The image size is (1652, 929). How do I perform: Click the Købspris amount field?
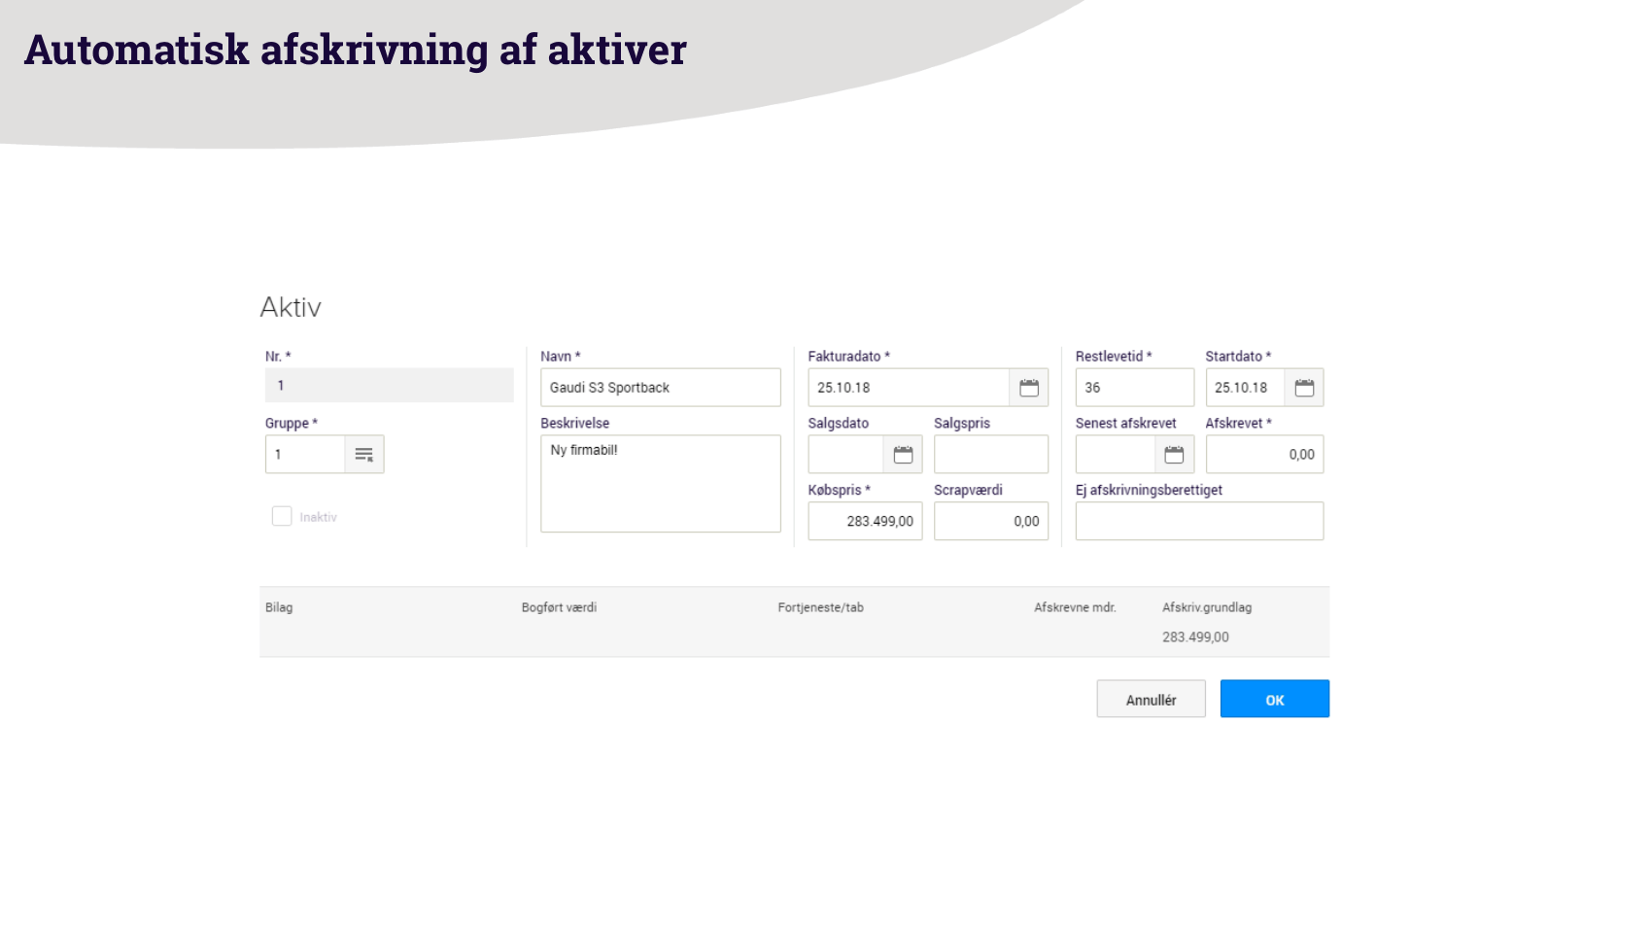865,522
